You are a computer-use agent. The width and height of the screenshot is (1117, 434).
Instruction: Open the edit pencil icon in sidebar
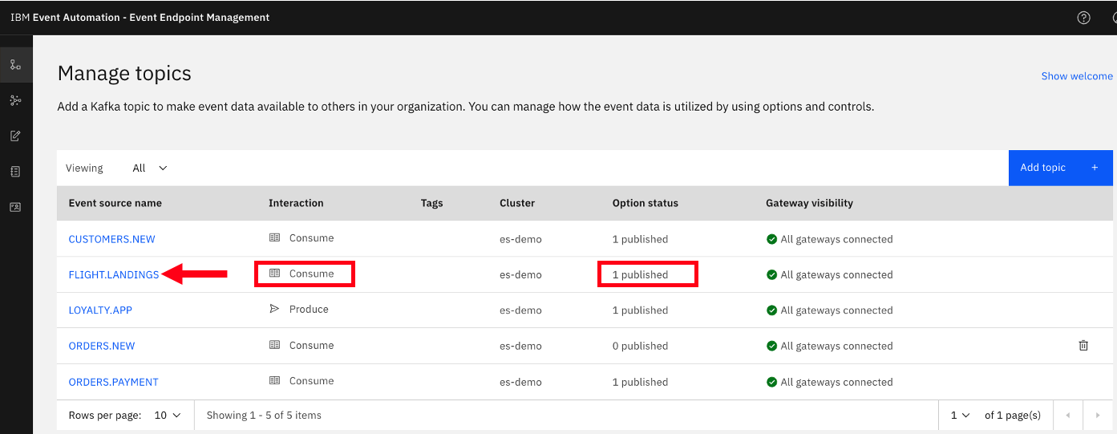click(15, 136)
